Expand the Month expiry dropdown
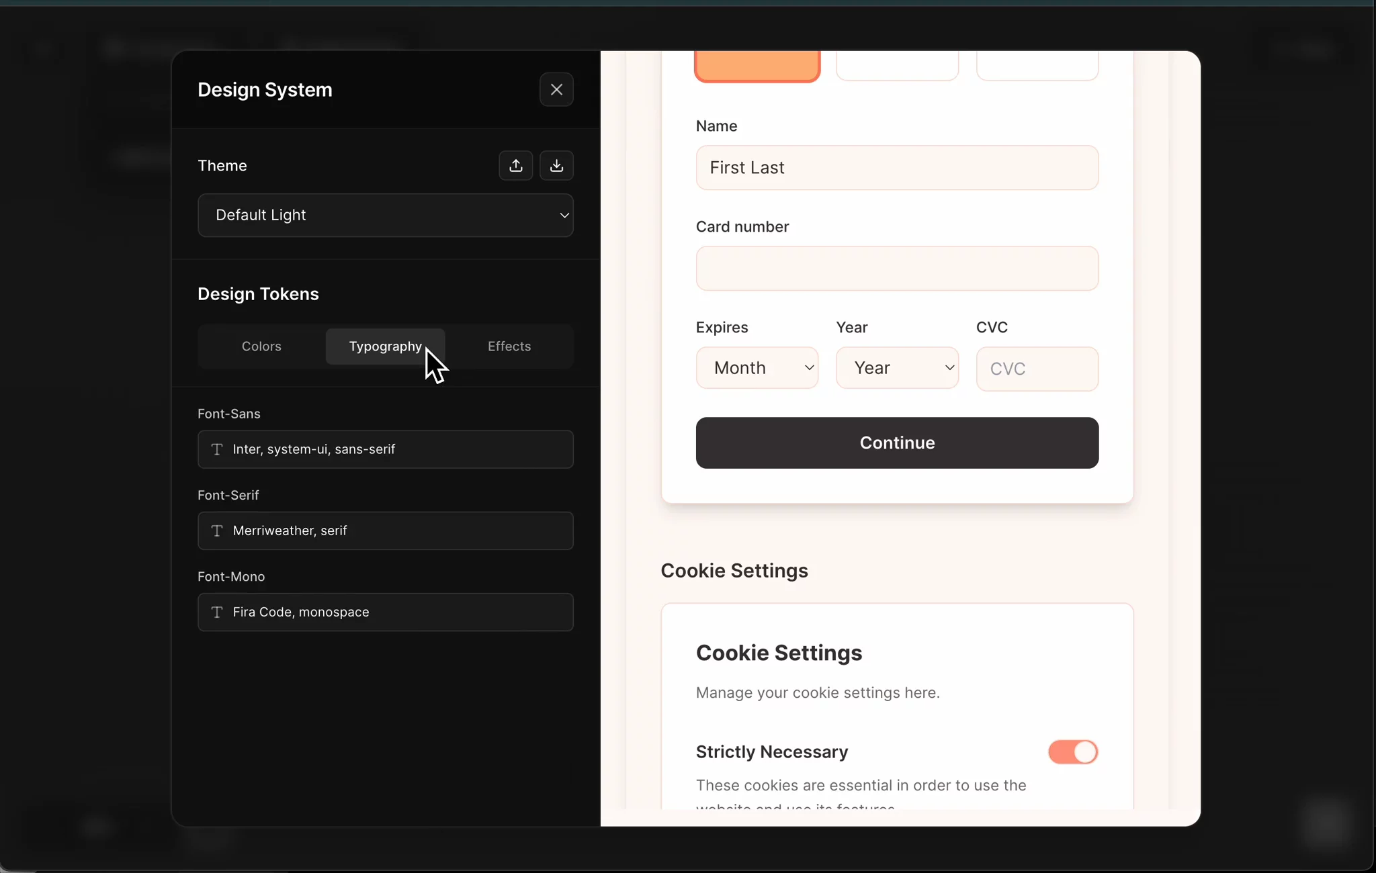This screenshot has height=873, width=1376. click(x=757, y=368)
